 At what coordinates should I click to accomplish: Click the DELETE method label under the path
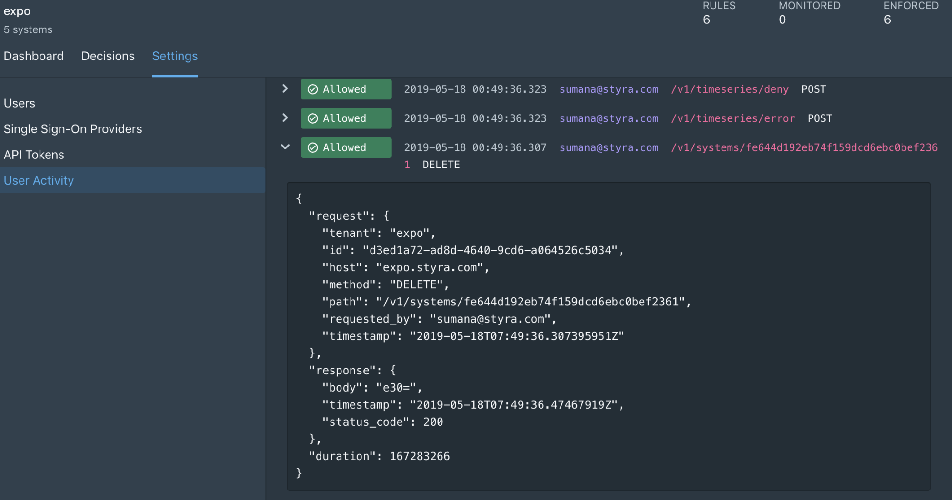[441, 165]
